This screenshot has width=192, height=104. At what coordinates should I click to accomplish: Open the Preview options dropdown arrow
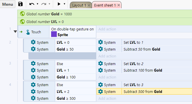point(64,4)
